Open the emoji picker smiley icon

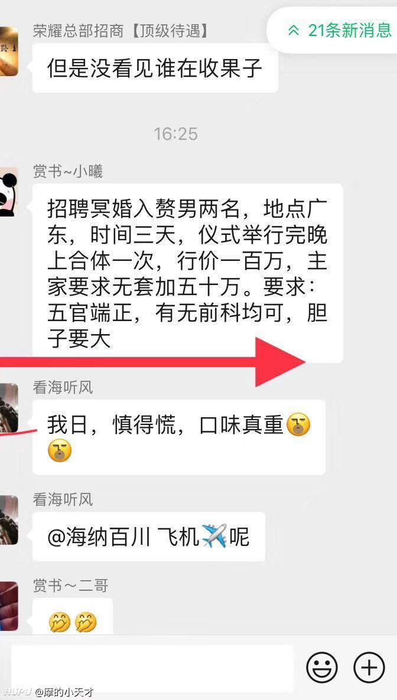(x=322, y=668)
